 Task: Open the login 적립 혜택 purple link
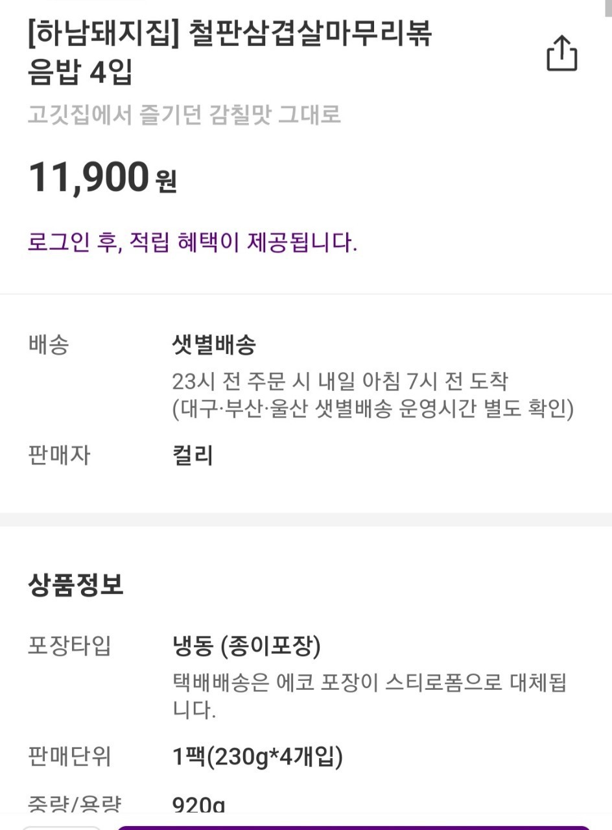click(193, 243)
